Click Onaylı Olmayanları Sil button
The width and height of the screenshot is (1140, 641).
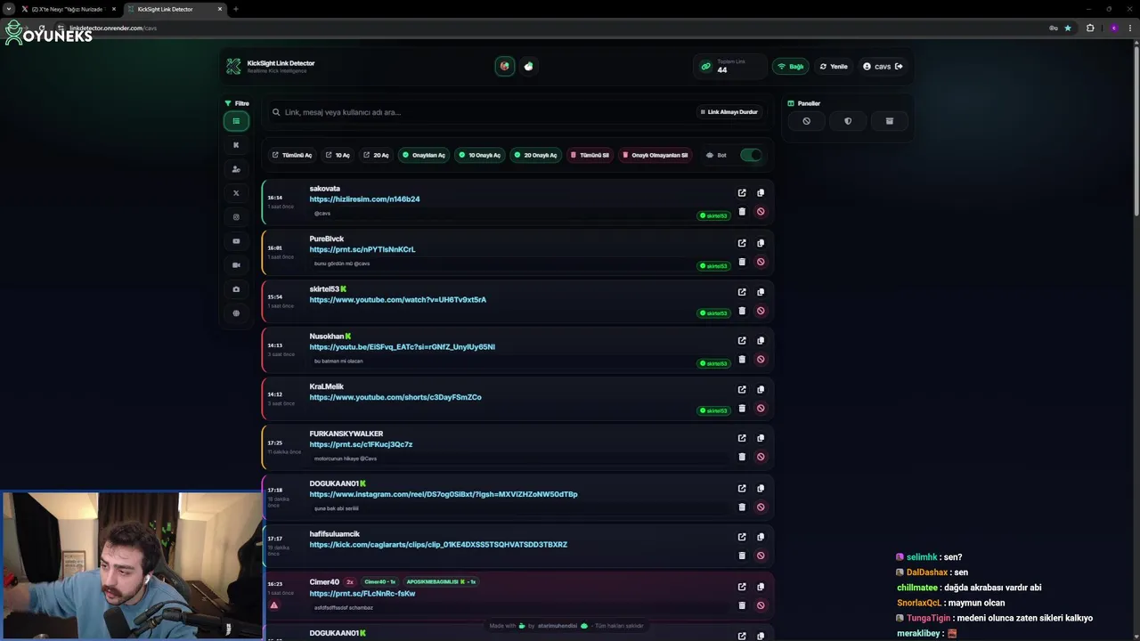[655, 155]
